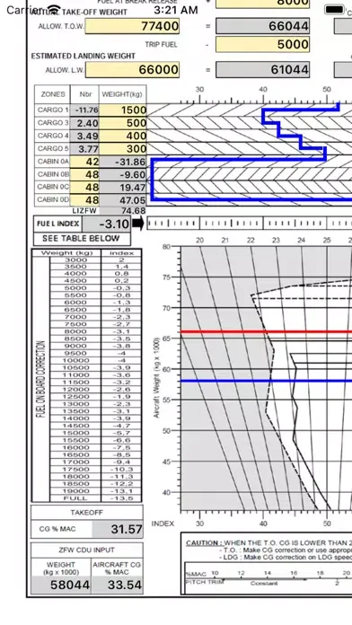Edit CARGO 1 weight field with 1500
Image resolution: width=352 pixels, height=625 pixels.
pyautogui.click(x=123, y=110)
